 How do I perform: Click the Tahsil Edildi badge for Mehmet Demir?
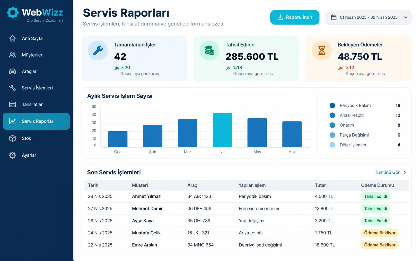(x=375, y=208)
